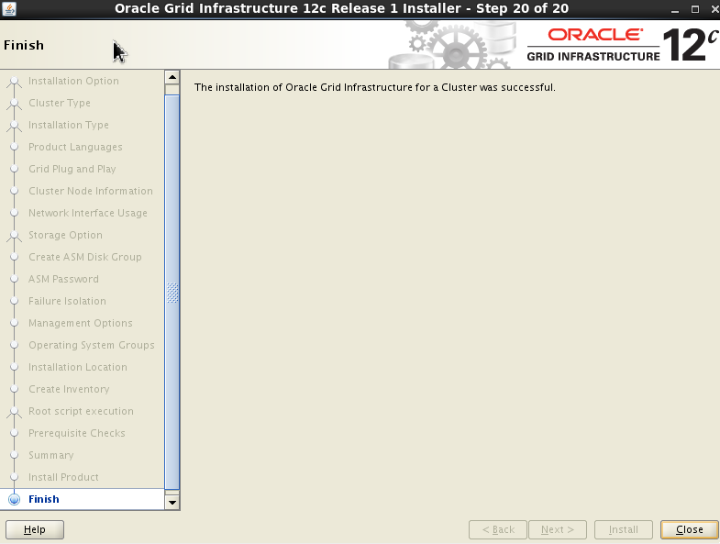Click the Finish step's blue bullet icon
The height and width of the screenshot is (544, 720).
[x=15, y=499]
